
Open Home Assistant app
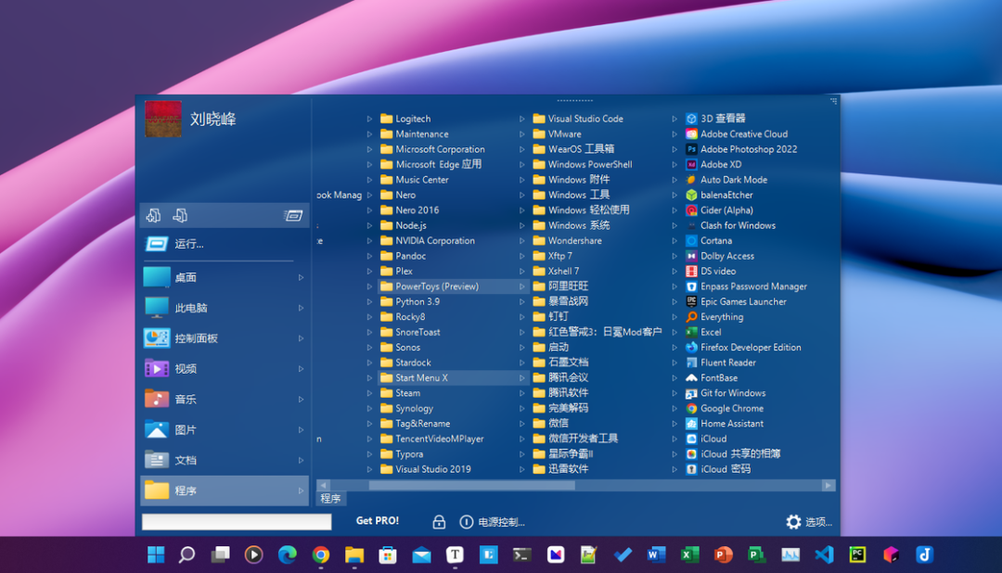click(725, 424)
